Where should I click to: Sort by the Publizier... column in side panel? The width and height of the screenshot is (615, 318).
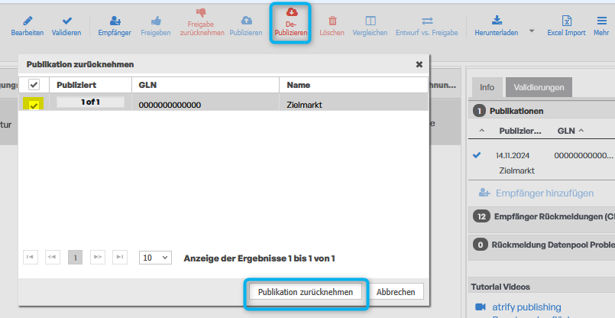520,131
